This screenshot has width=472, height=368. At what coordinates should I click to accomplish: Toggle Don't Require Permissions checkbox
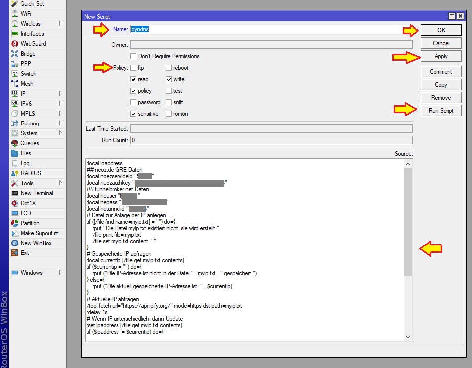pos(133,56)
